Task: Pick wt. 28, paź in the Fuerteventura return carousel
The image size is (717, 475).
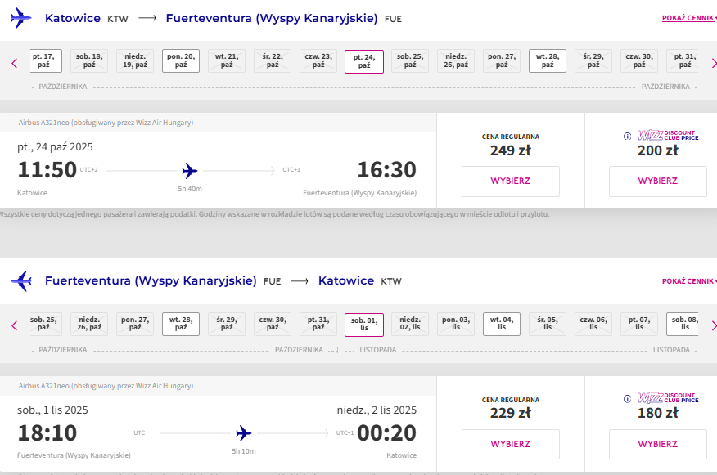Action: click(x=181, y=324)
